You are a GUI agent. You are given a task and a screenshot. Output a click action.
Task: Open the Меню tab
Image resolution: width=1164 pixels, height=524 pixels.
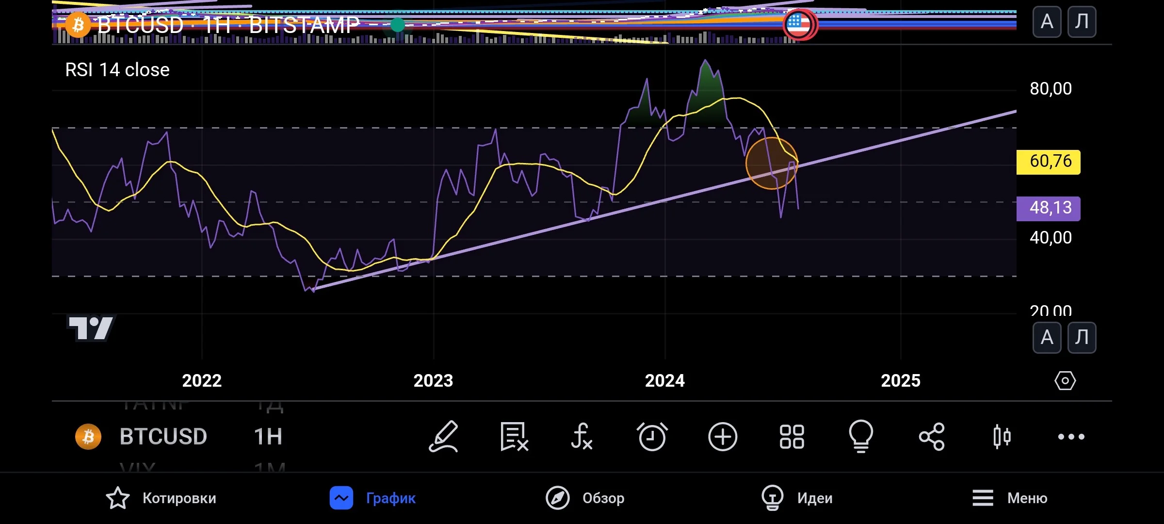(1010, 498)
